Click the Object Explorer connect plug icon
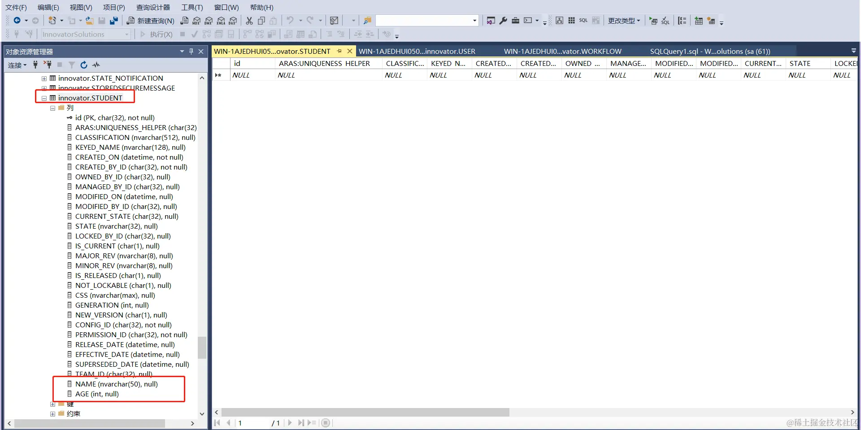Viewport: 861px width, 430px height. coord(35,65)
